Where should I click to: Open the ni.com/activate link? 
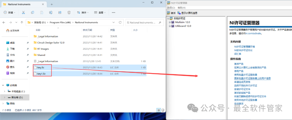253,33
